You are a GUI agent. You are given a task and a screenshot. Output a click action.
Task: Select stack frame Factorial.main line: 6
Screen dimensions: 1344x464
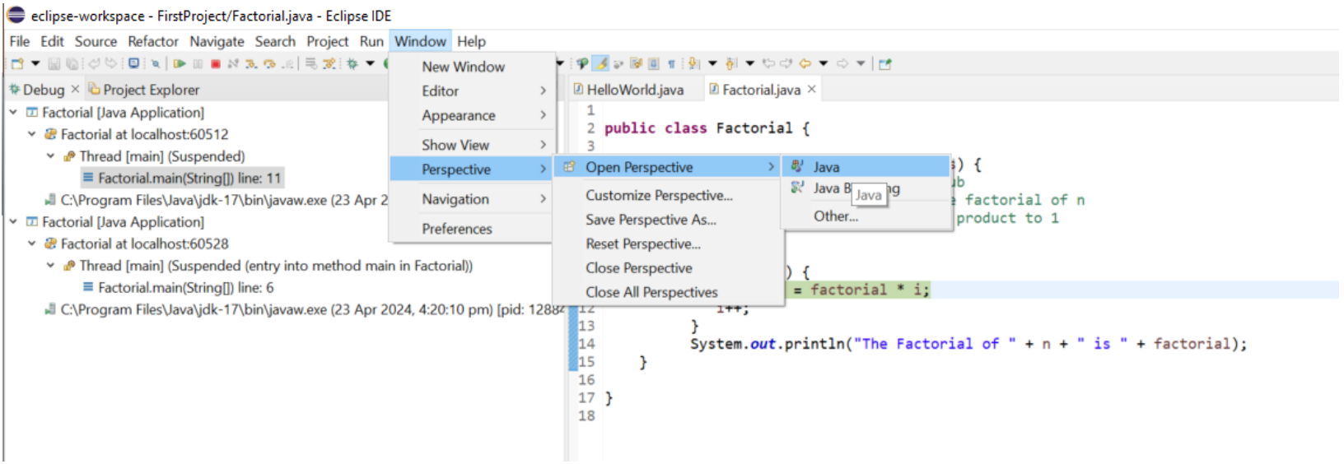pyautogui.click(x=179, y=288)
